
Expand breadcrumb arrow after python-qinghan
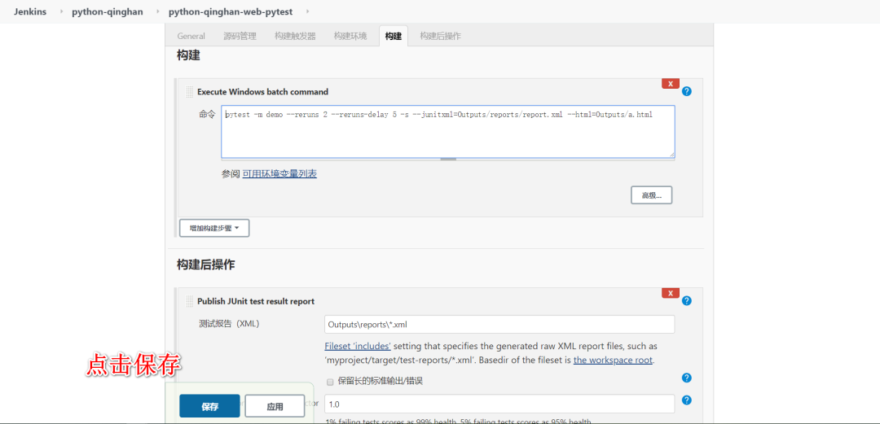(158, 11)
